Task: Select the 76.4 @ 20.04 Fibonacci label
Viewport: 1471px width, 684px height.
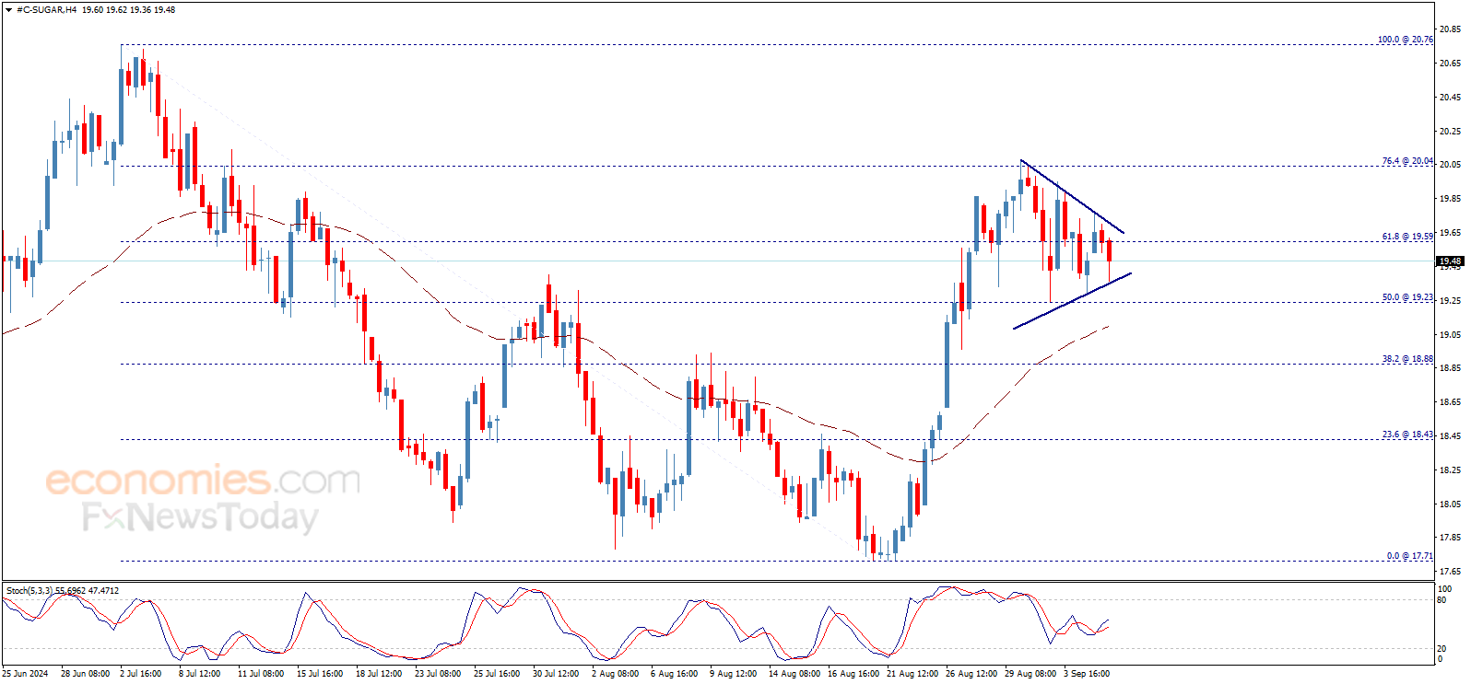Action: [1406, 161]
